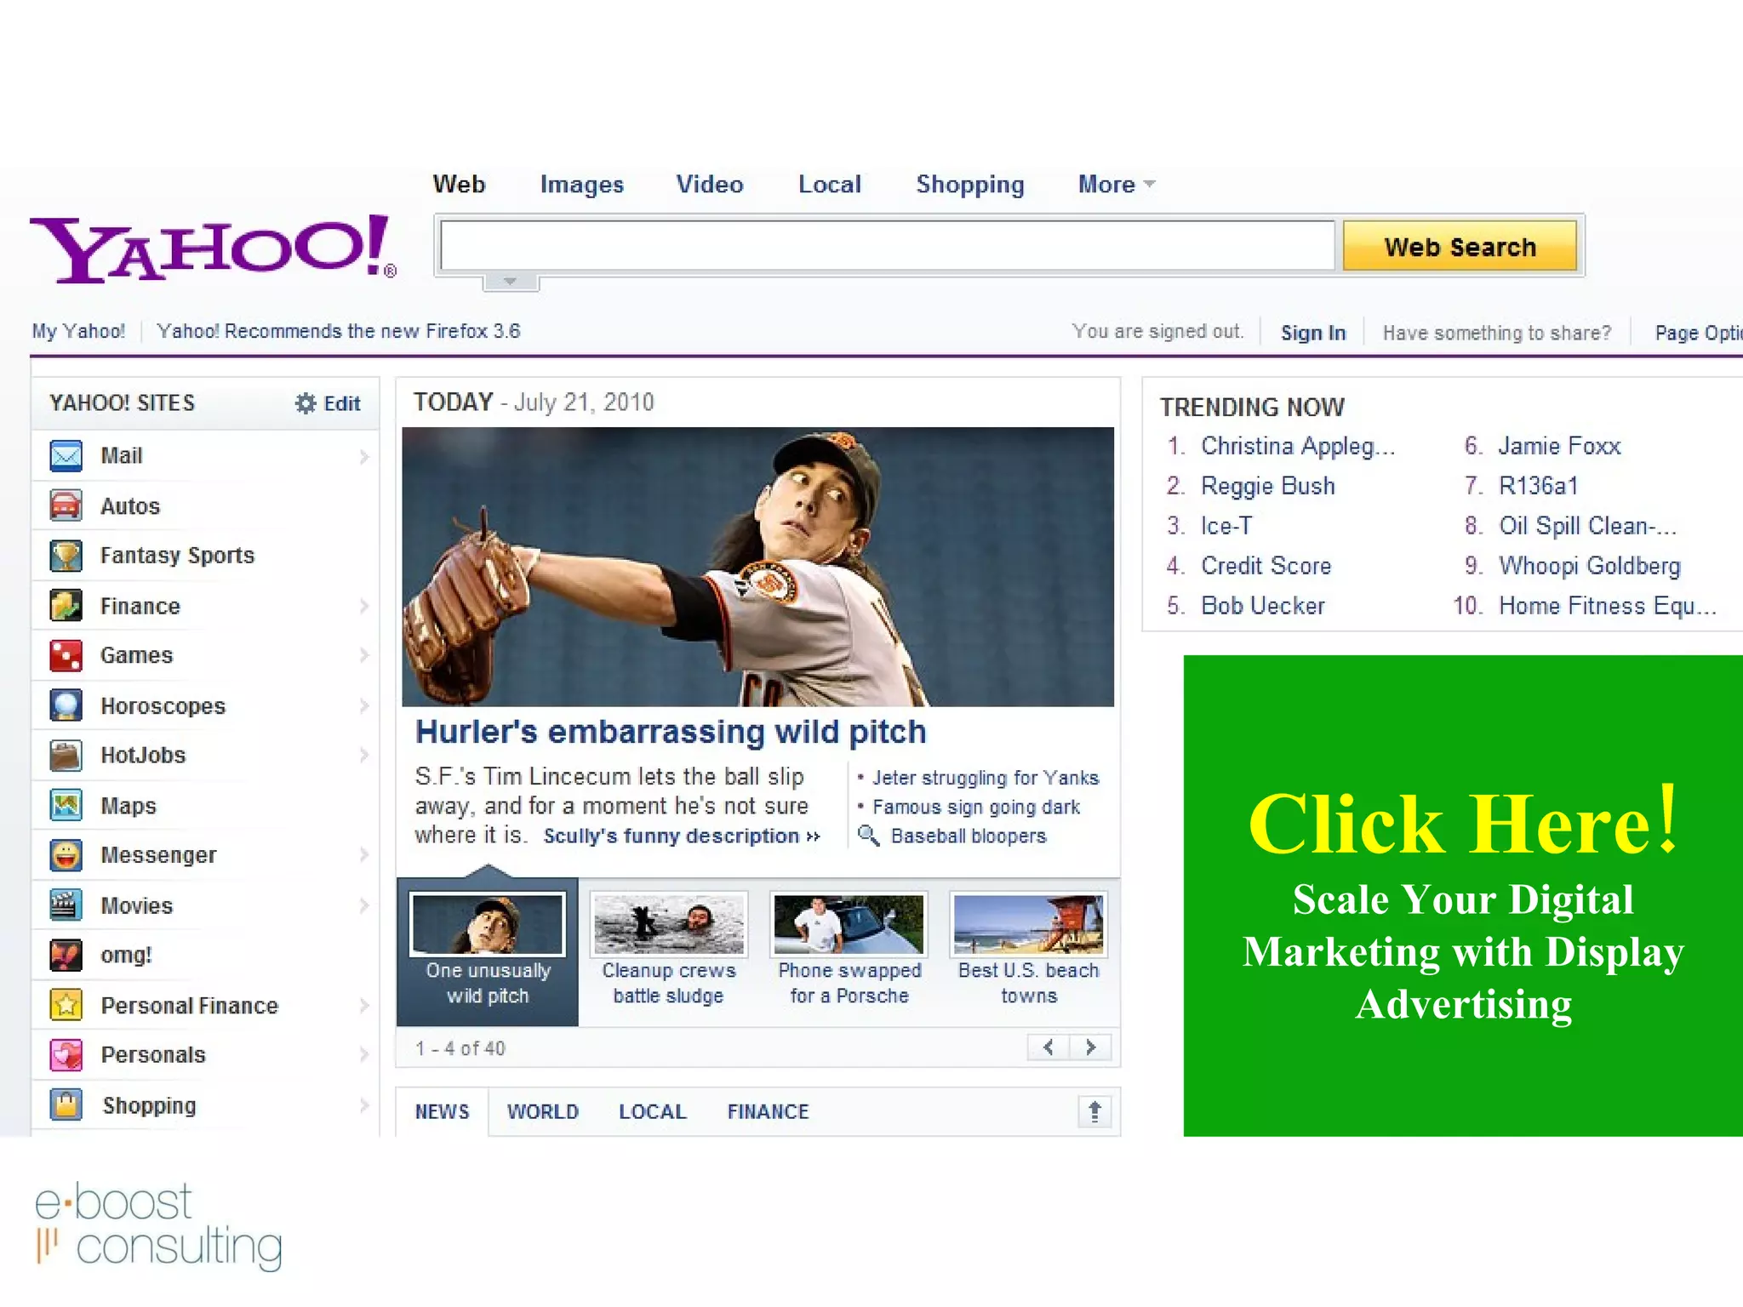The height and width of the screenshot is (1307, 1743).
Task: Open the More search category dropdown
Action: tap(1117, 184)
